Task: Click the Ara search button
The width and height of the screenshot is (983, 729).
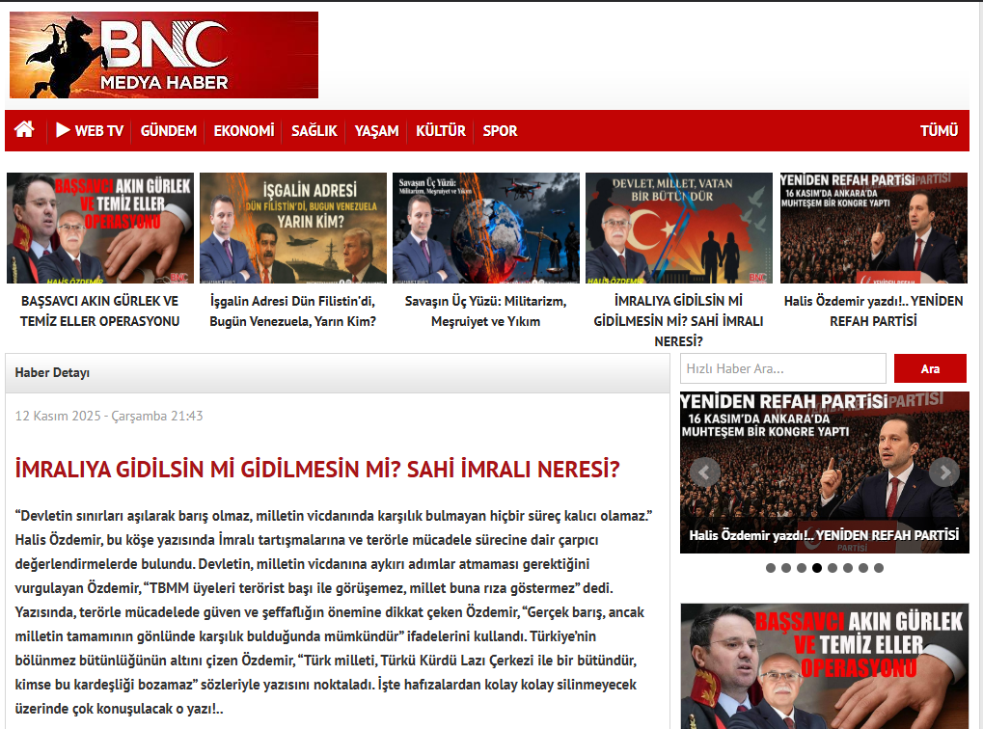Action: pyautogui.click(x=930, y=368)
